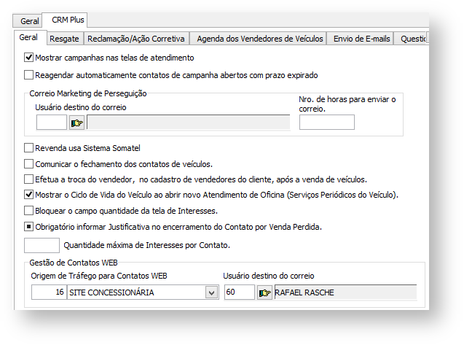Switch to Envio de E-mails tab
This screenshot has width=464, height=345.
pos(360,39)
